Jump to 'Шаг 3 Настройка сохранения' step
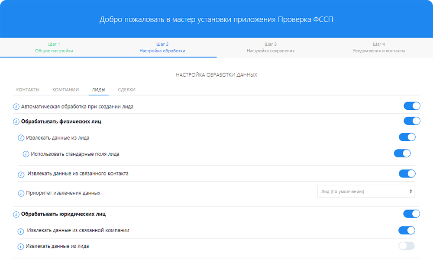Image resolution: width=433 pixels, height=264 pixels. pos(271,48)
